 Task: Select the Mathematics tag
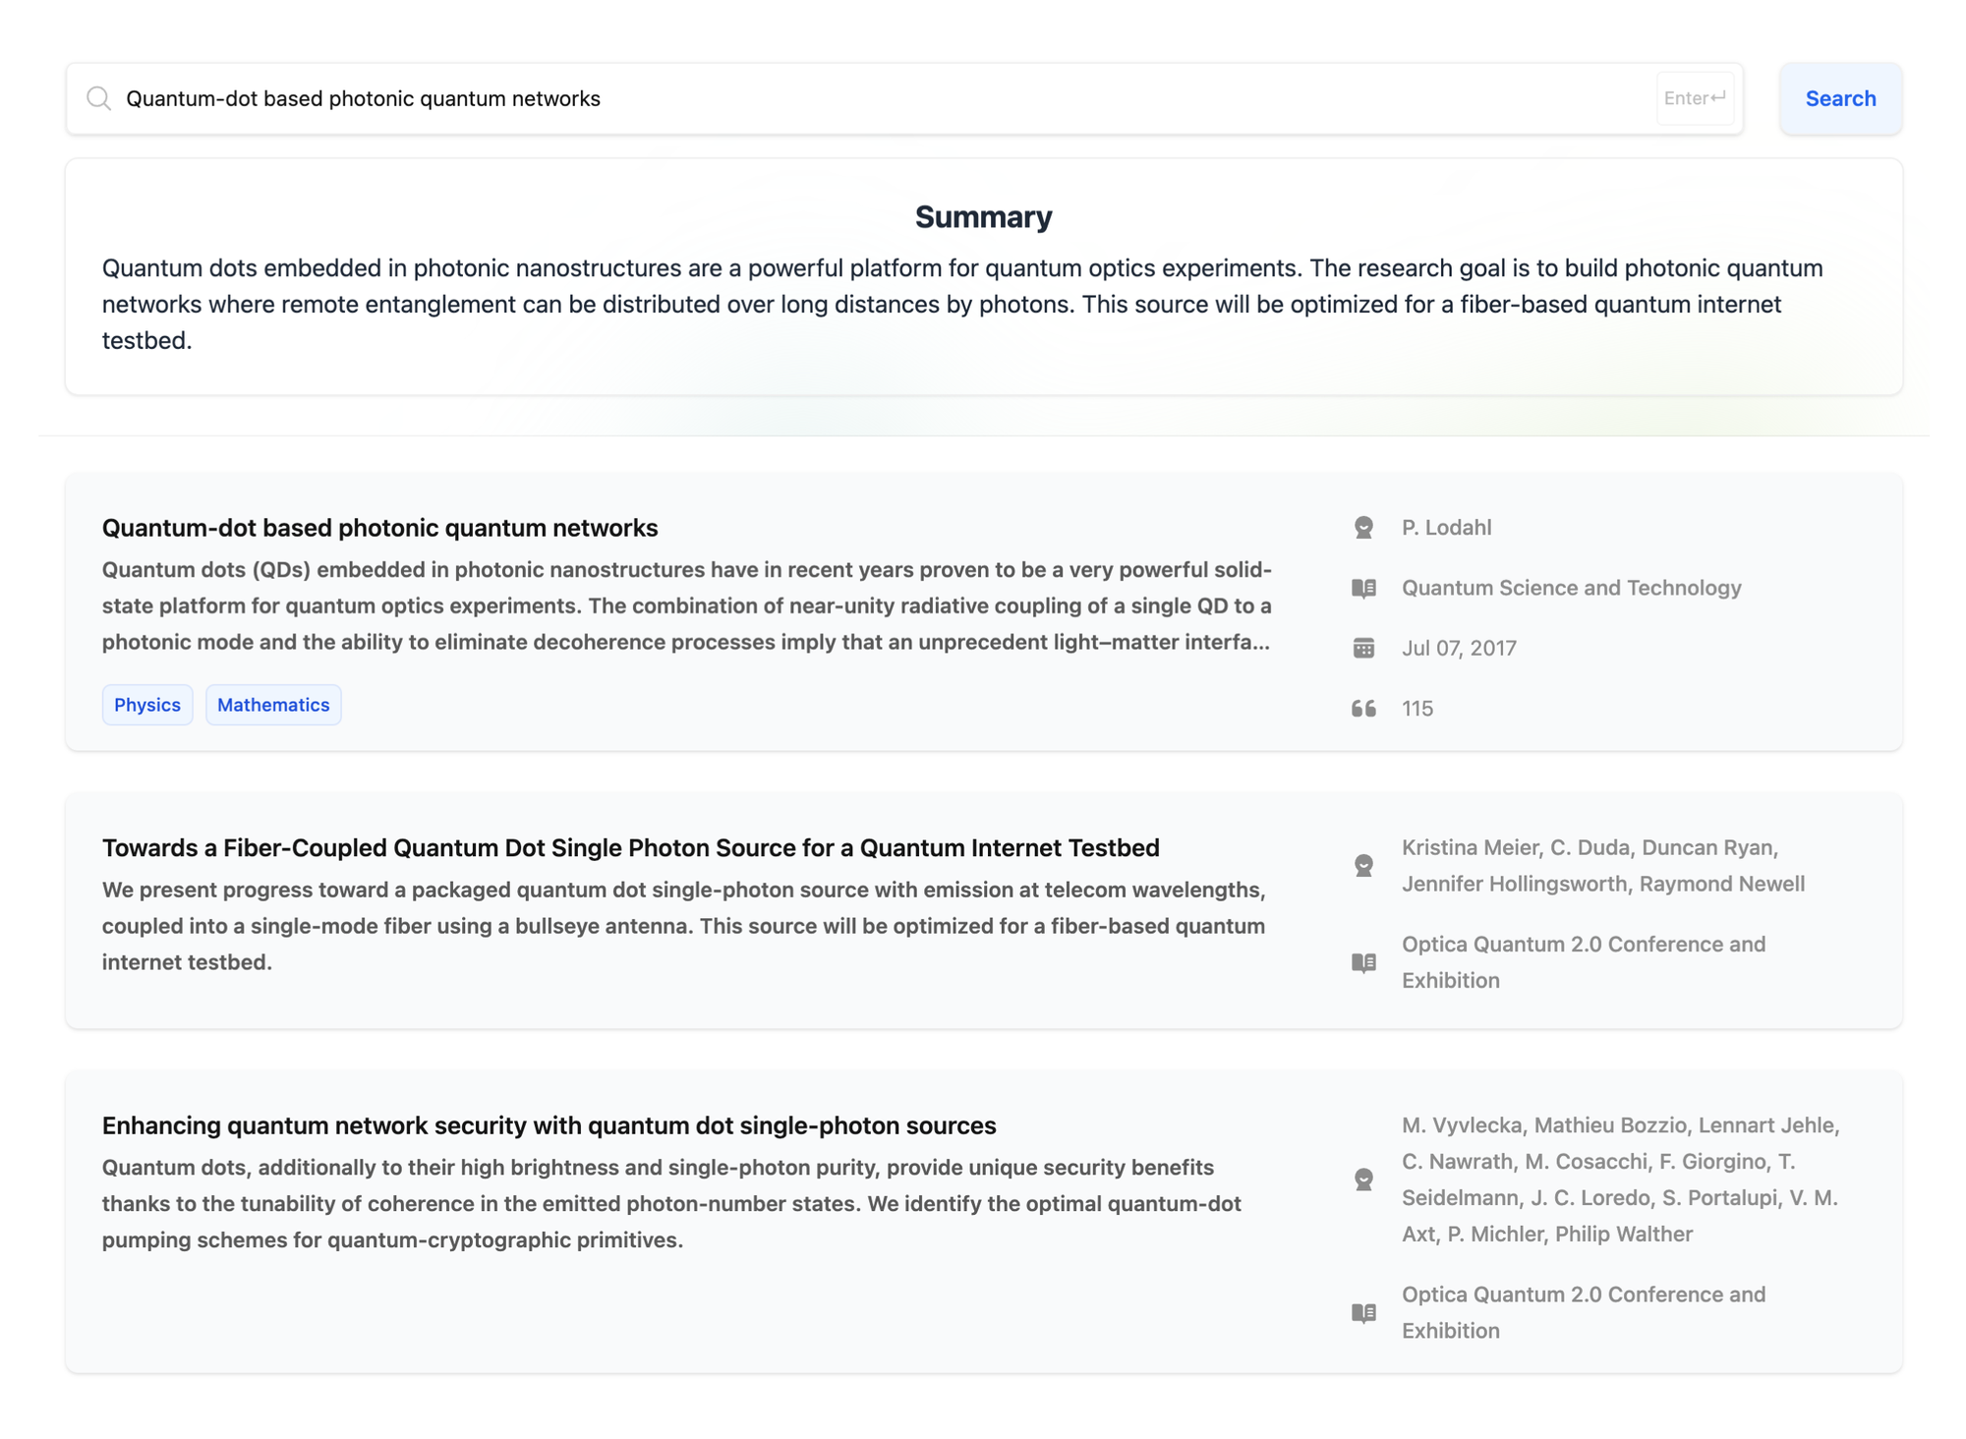pos(273,705)
